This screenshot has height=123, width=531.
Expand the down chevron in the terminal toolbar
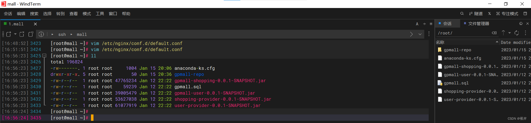click(420, 34)
